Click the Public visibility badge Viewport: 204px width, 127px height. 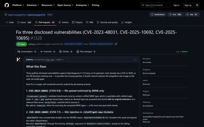click(50, 15)
